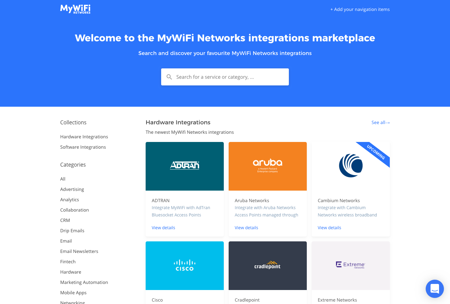
Task: Filter by CRM category
Action: [65, 220]
